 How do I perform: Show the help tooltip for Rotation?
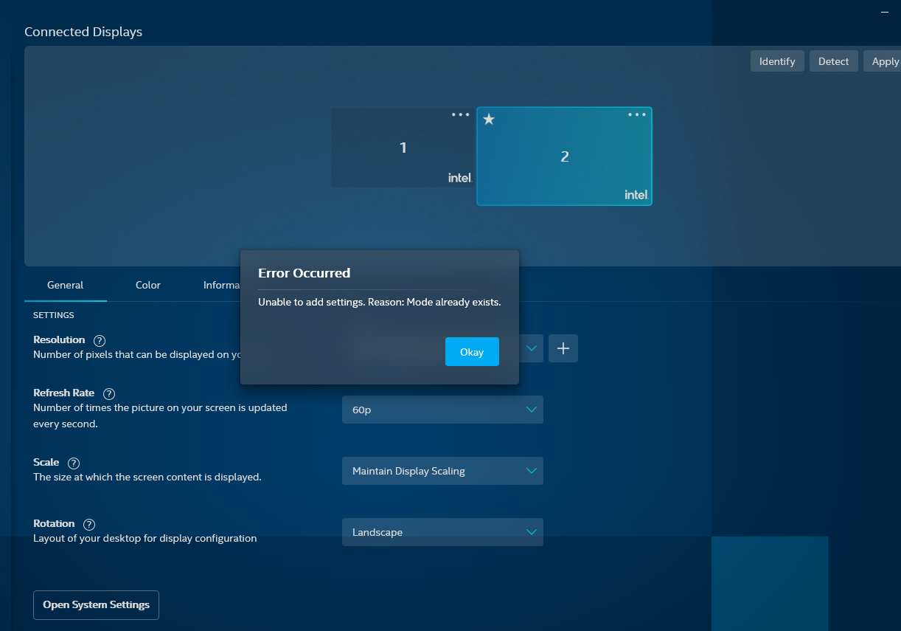[89, 525]
